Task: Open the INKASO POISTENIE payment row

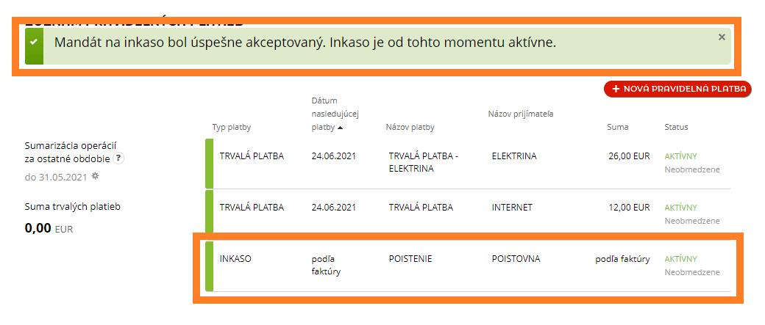Action: click(468, 266)
